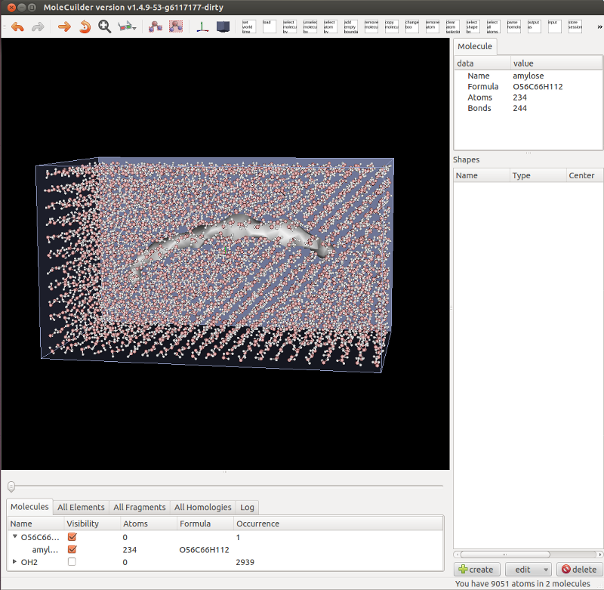This screenshot has width=604, height=590.
Task: Click the 'load' toolbar action
Action: [x=269, y=26]
